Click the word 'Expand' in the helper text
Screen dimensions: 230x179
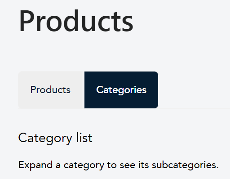[x=35, y=165]
